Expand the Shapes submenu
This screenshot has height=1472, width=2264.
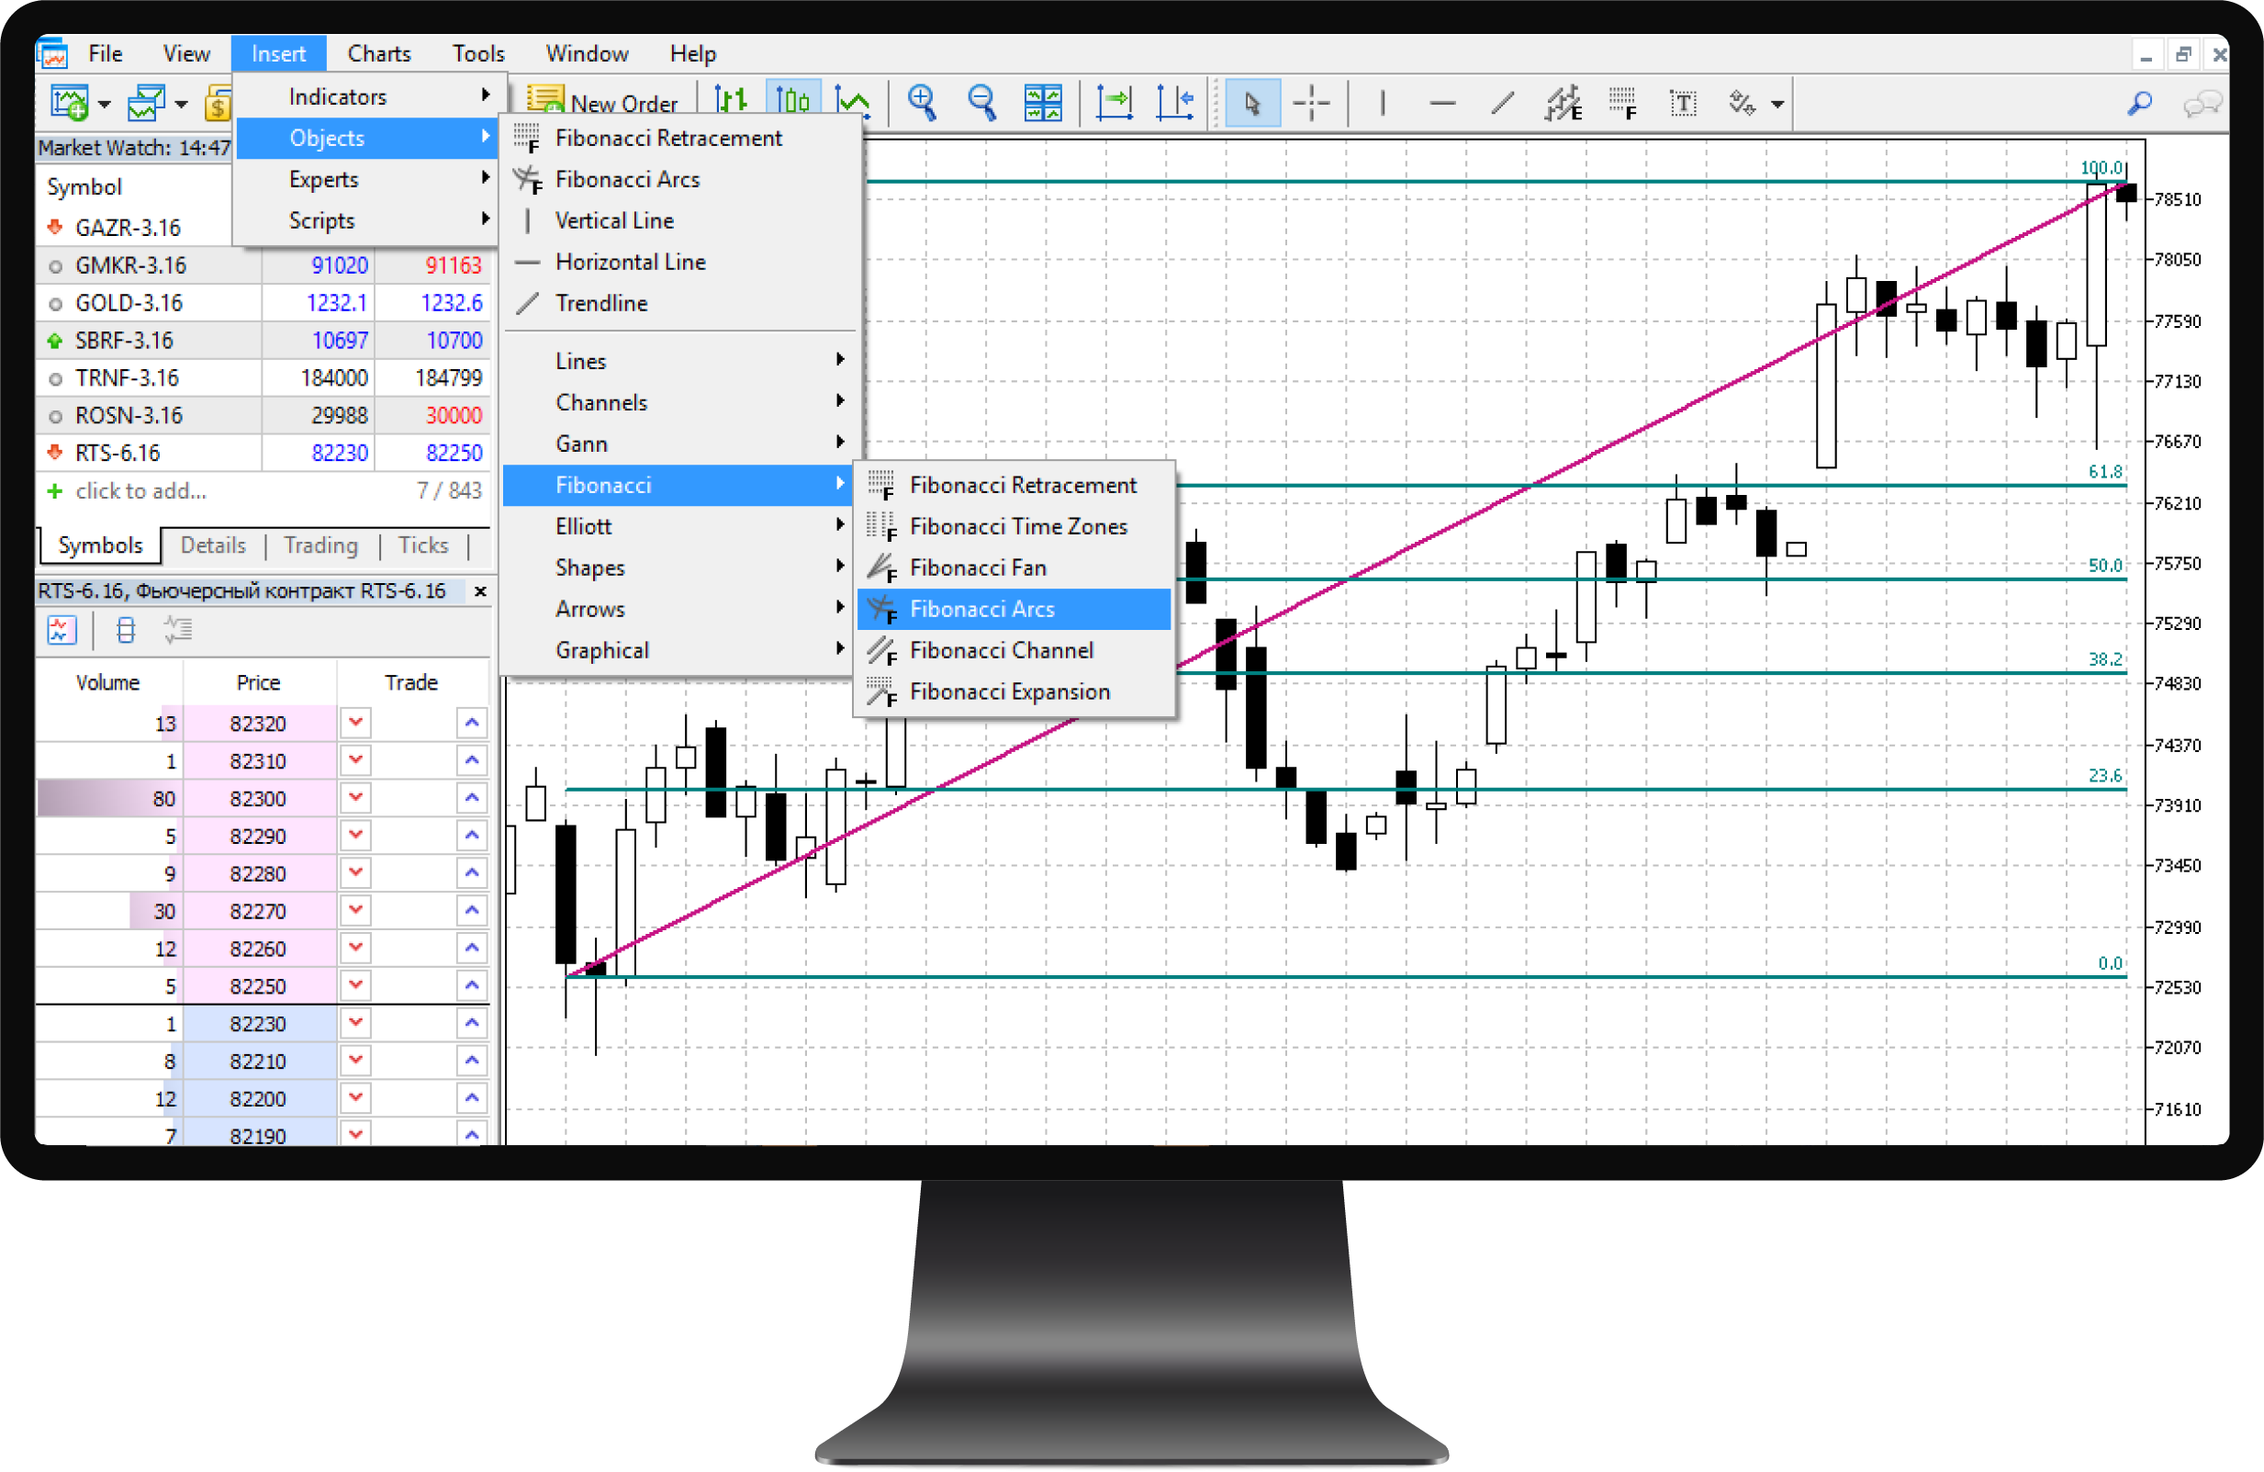tap(679, 567)
